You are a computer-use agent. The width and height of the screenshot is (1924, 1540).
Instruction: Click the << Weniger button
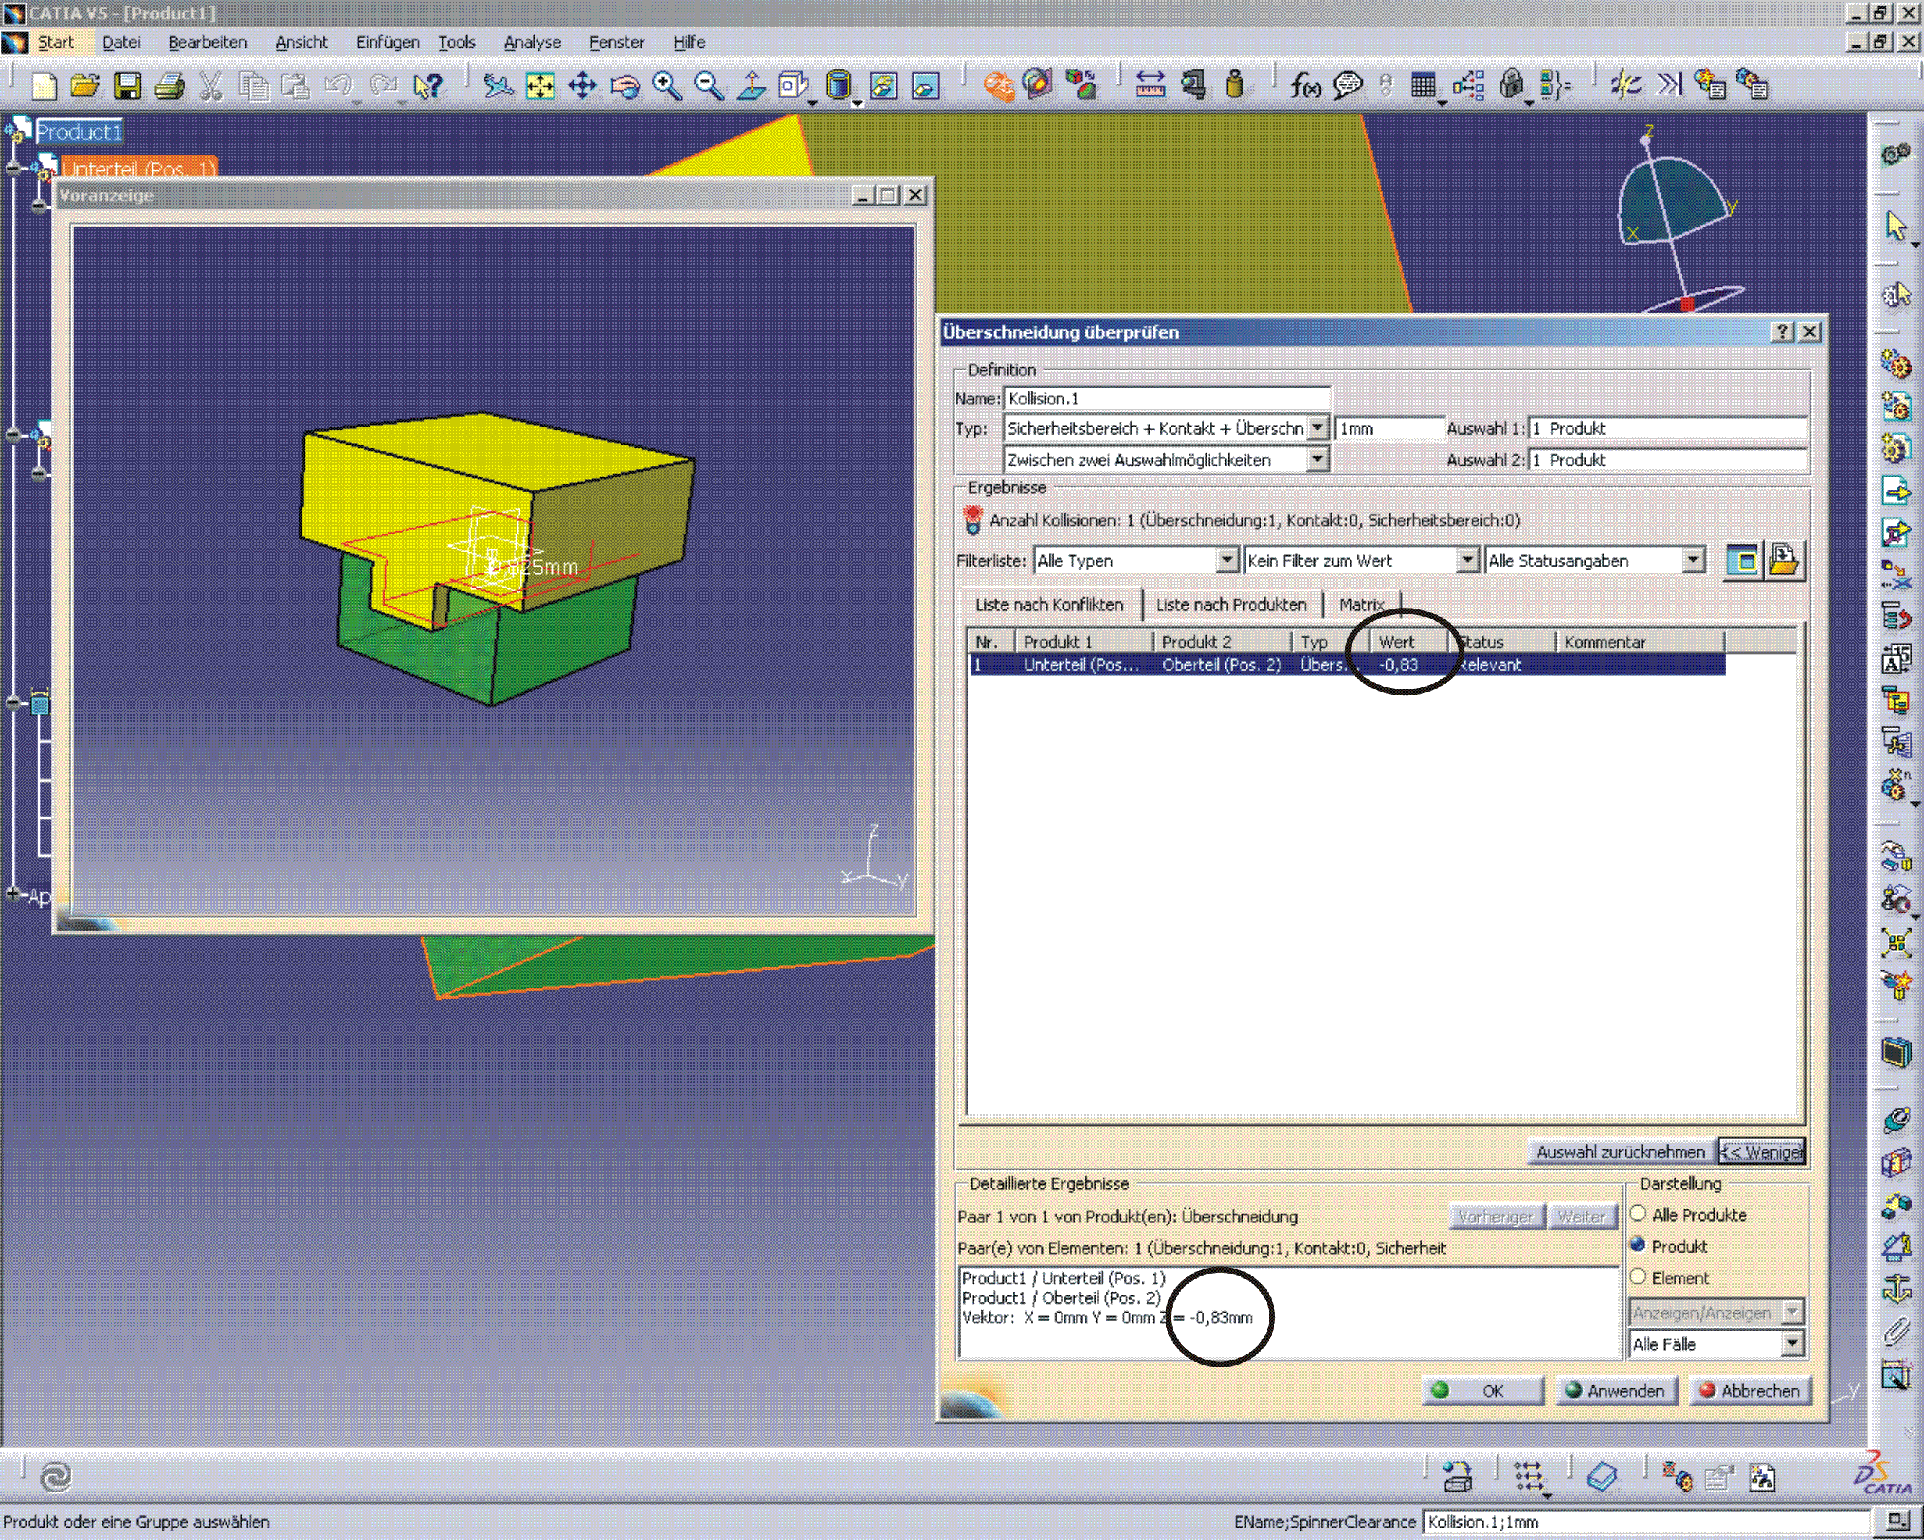click(1762, 1152)
